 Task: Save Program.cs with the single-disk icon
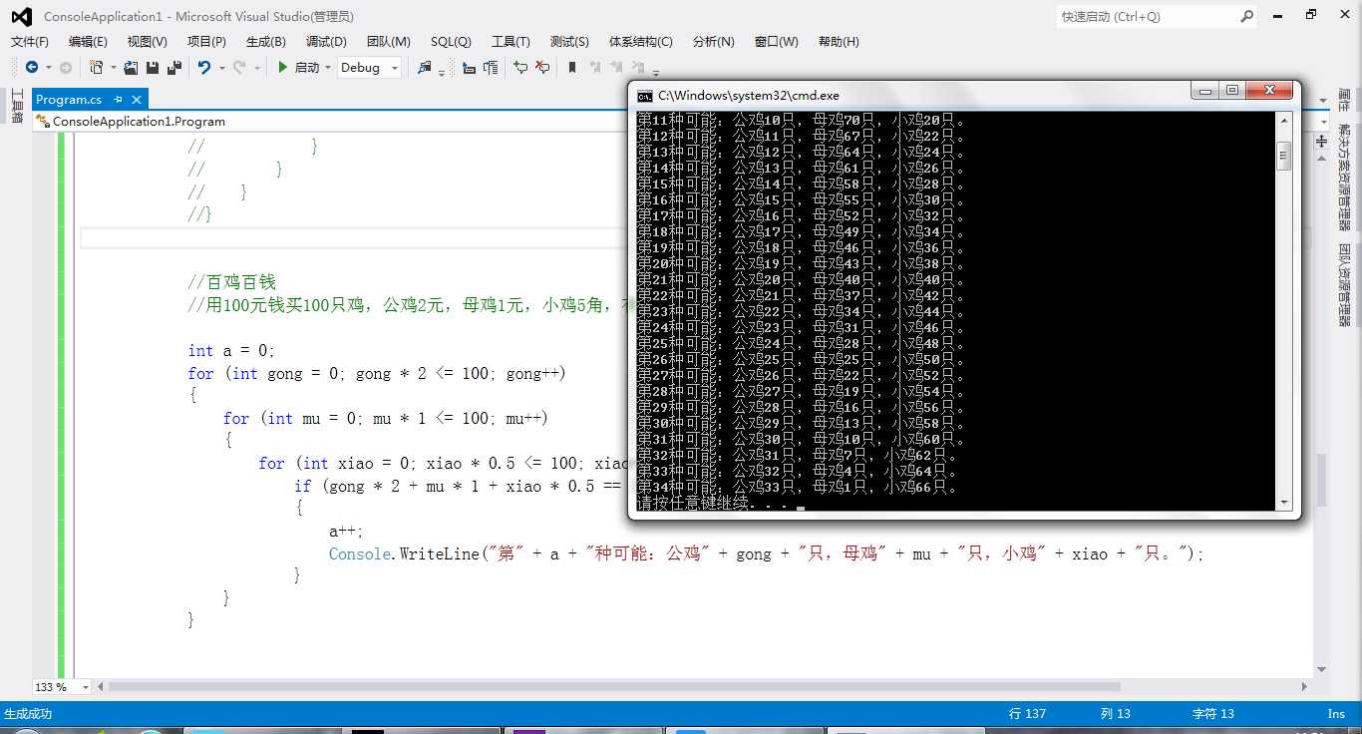153,67
